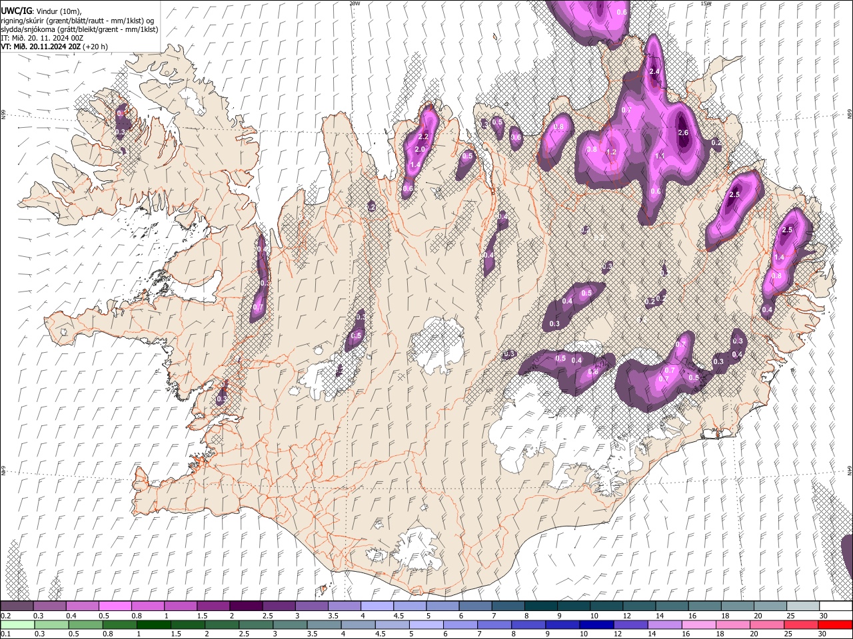Screen dimensions: 853x639
Task: Click the slate blue 6–7 snow legend swatch
Action: (475, 606)
